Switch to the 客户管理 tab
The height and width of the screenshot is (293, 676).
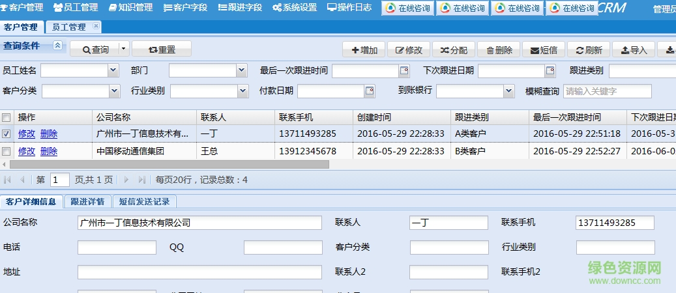click(21, 27)
